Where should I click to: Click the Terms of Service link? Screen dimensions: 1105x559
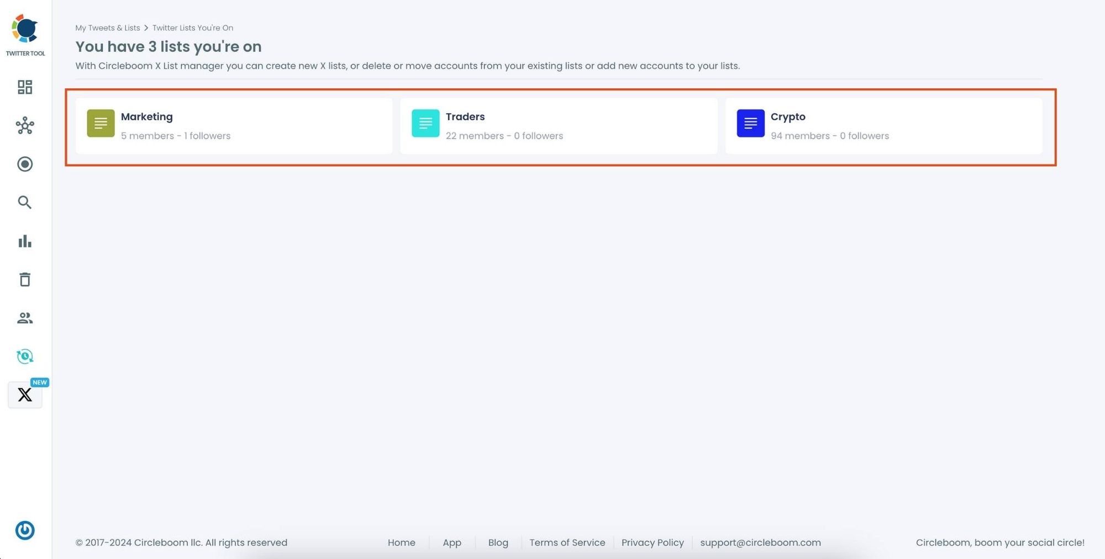point(567,542)
